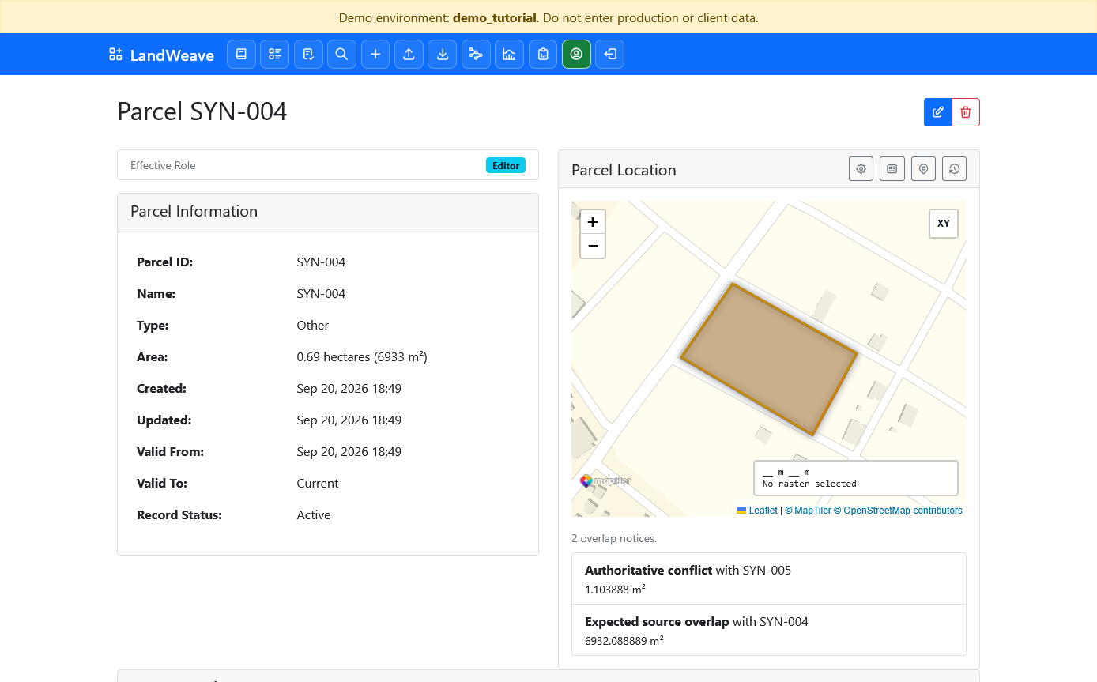Open the green user profile icon
Screen dimensions: 1097x682
[576, 54]
